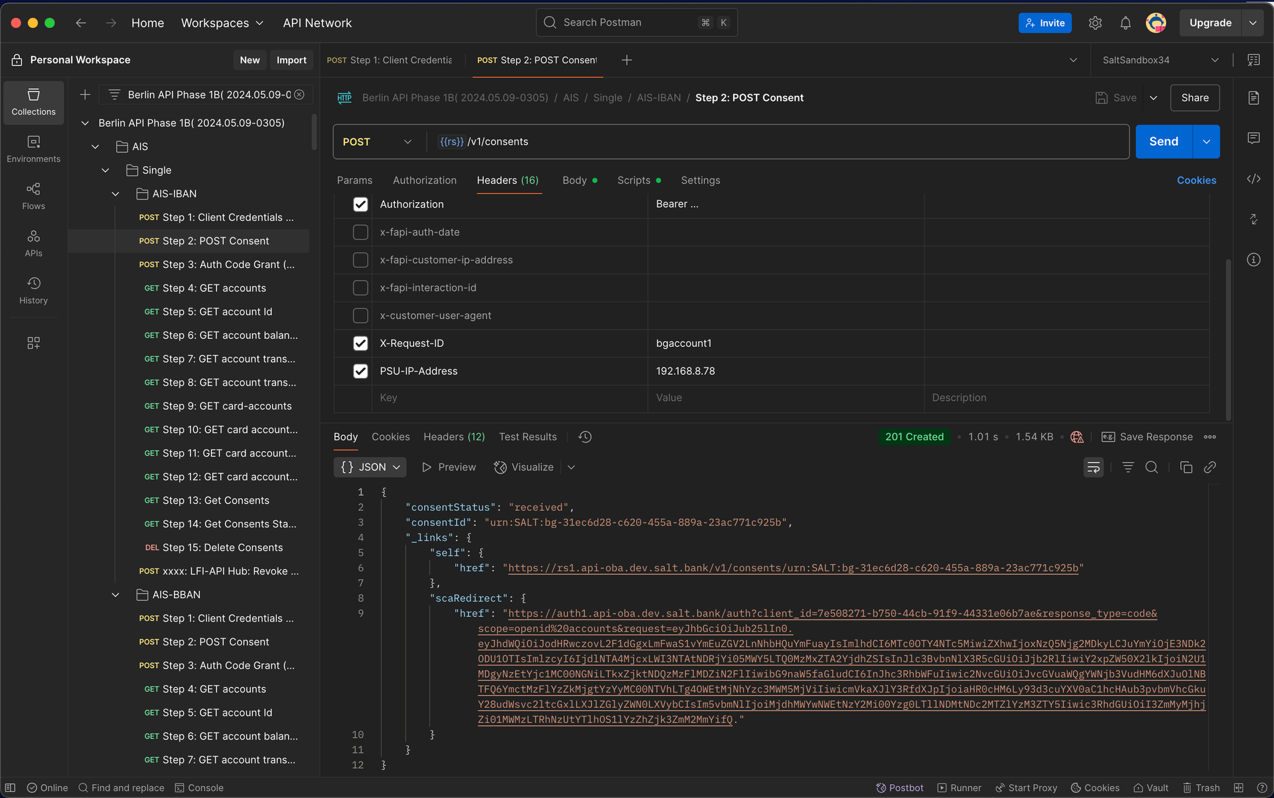The width and height of the screenshot is (1274, 798).
Task: Enable the x-fapi-customer-ip-address header
Action: pos(360,260)
